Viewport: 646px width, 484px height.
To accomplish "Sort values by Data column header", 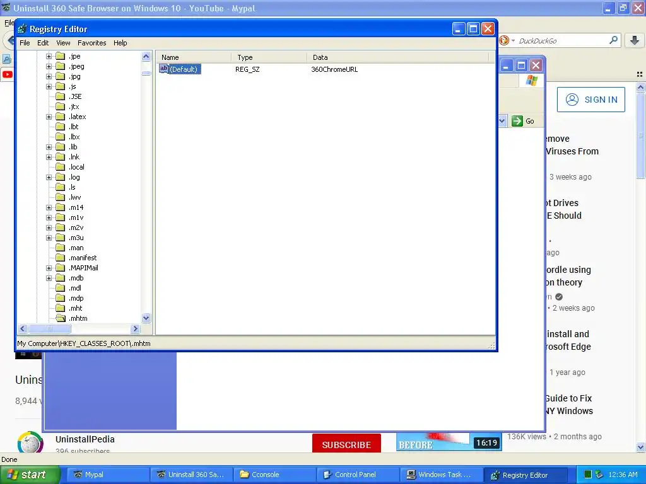I will (x=397, y=57).
